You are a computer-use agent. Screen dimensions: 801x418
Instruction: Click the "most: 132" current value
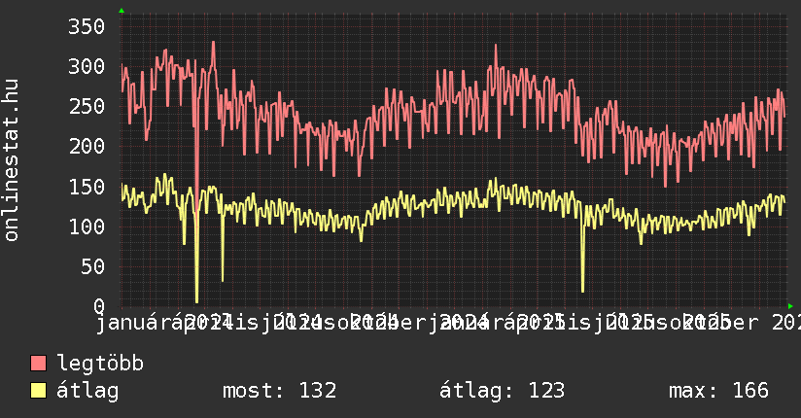279,391
